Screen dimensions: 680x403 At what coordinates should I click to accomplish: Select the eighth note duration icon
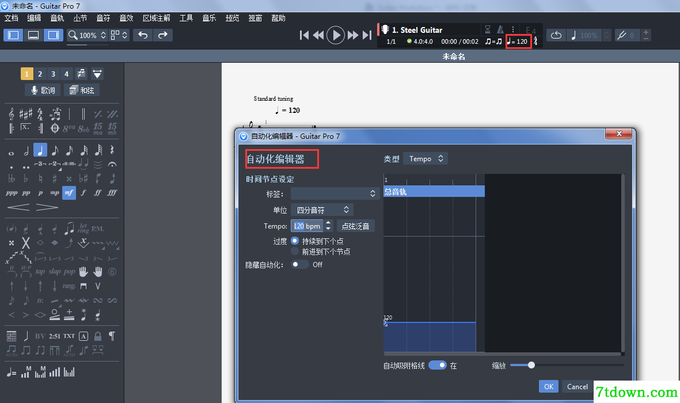[x=55, y=150]
